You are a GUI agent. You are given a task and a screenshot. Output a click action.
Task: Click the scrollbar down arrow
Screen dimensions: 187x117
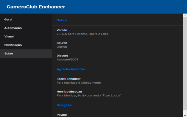pyautogui.click(x=185, y=115)
